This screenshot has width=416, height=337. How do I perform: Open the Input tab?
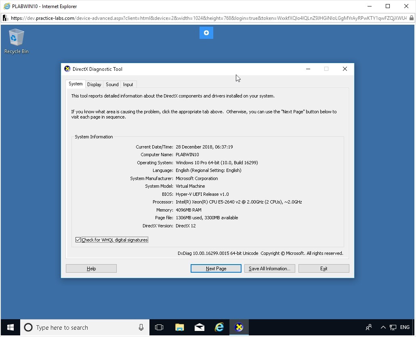(128, 85)
